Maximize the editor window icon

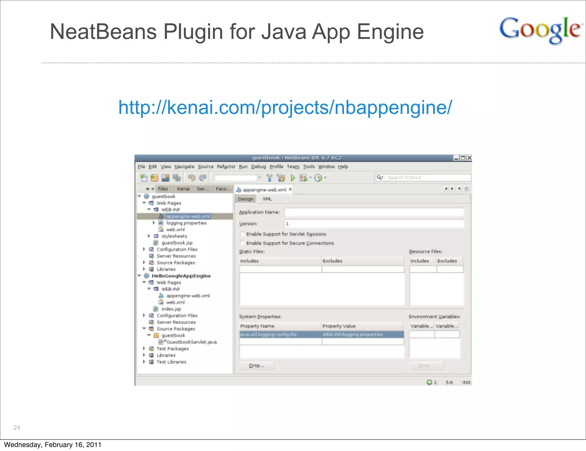[x=466, y=188]
